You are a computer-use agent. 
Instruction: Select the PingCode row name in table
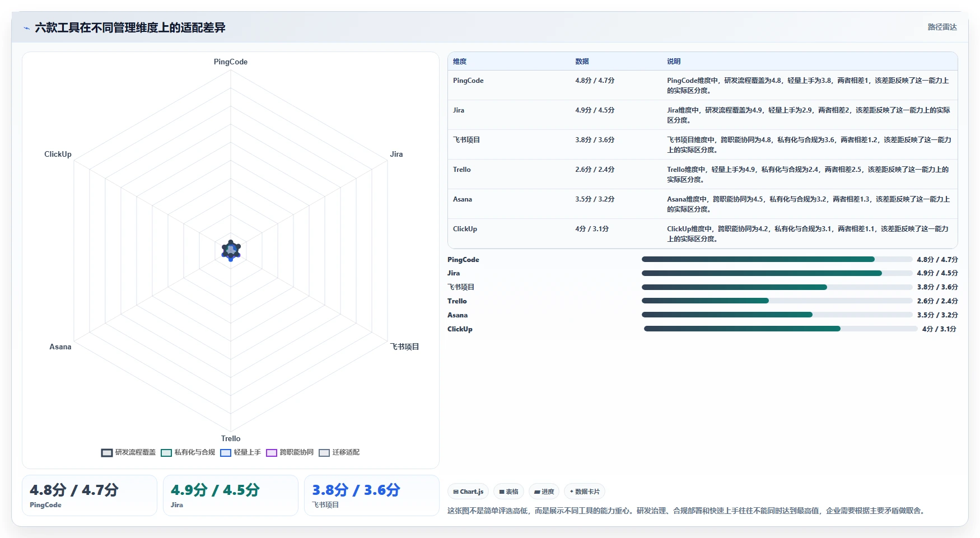click(468, 81)
